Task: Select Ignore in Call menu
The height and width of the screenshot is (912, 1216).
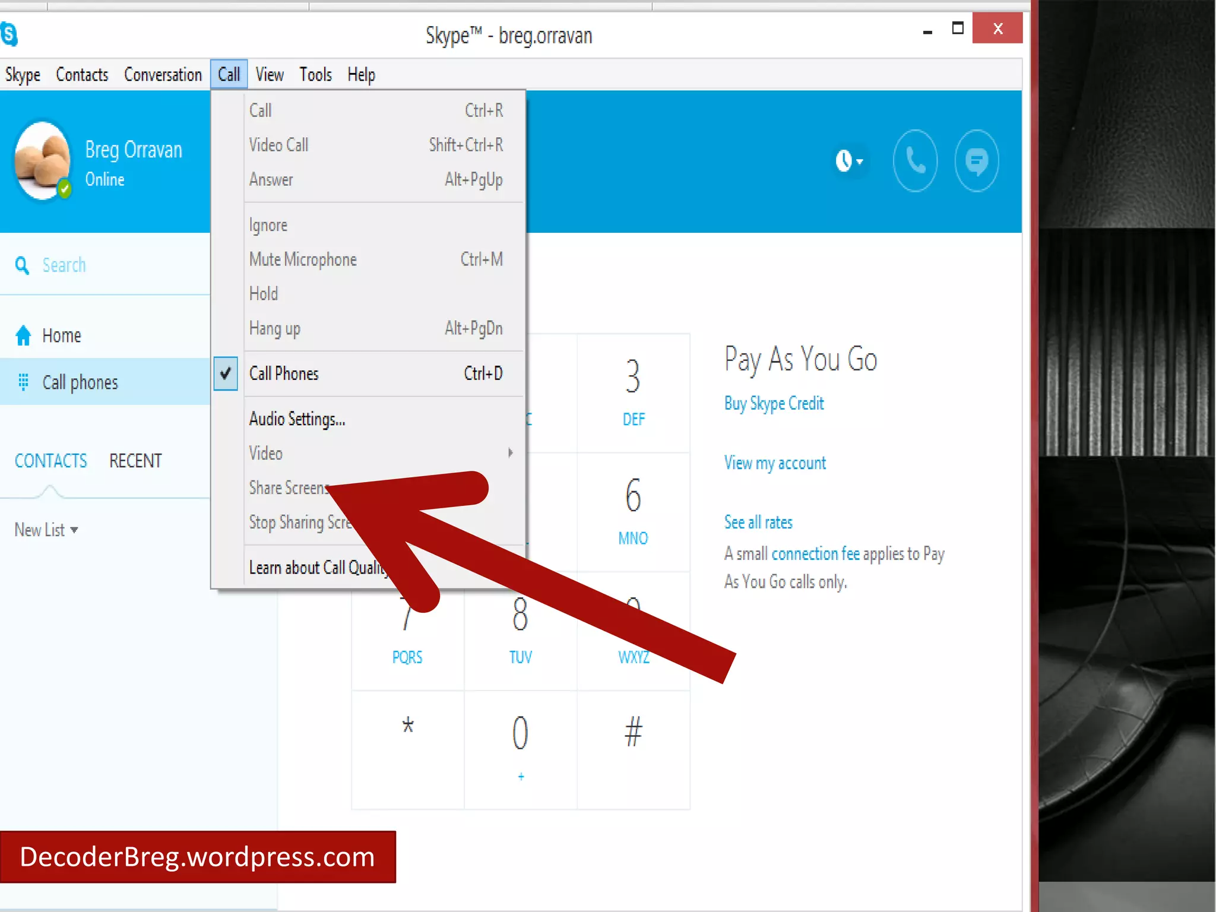Action: 376,225
